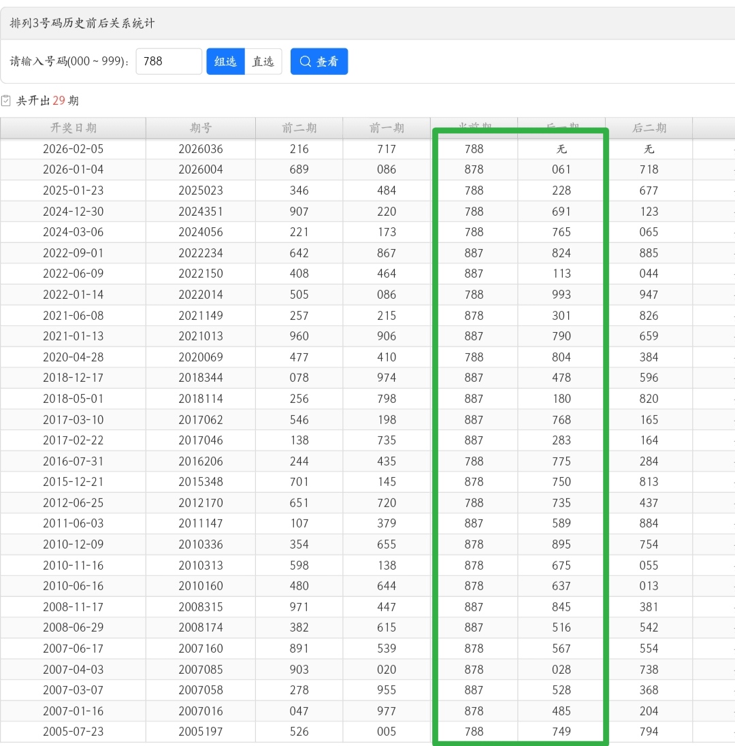The width and height of the screenshot is (735, 746).
Task: Click issue number 2017062
Action: [201, 420]
